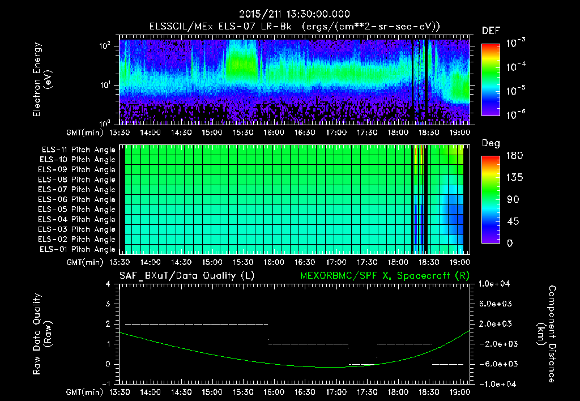Click the data quality line at level 2
Viewport: 580px width, 401px height.
[x=197, y=324]
